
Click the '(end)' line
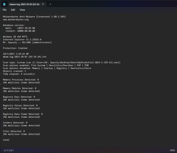(6, 140)
